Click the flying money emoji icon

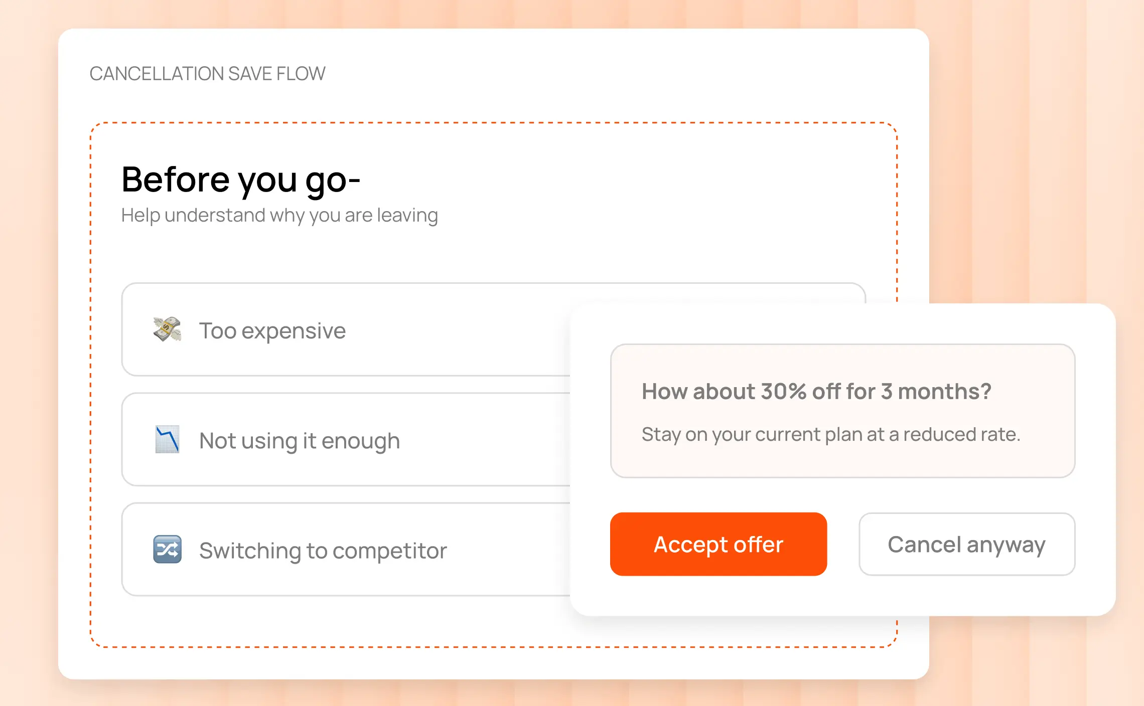point(167,329)
